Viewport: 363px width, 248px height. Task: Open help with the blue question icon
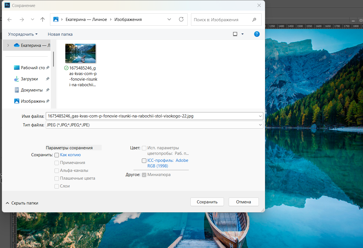[257, 34]
